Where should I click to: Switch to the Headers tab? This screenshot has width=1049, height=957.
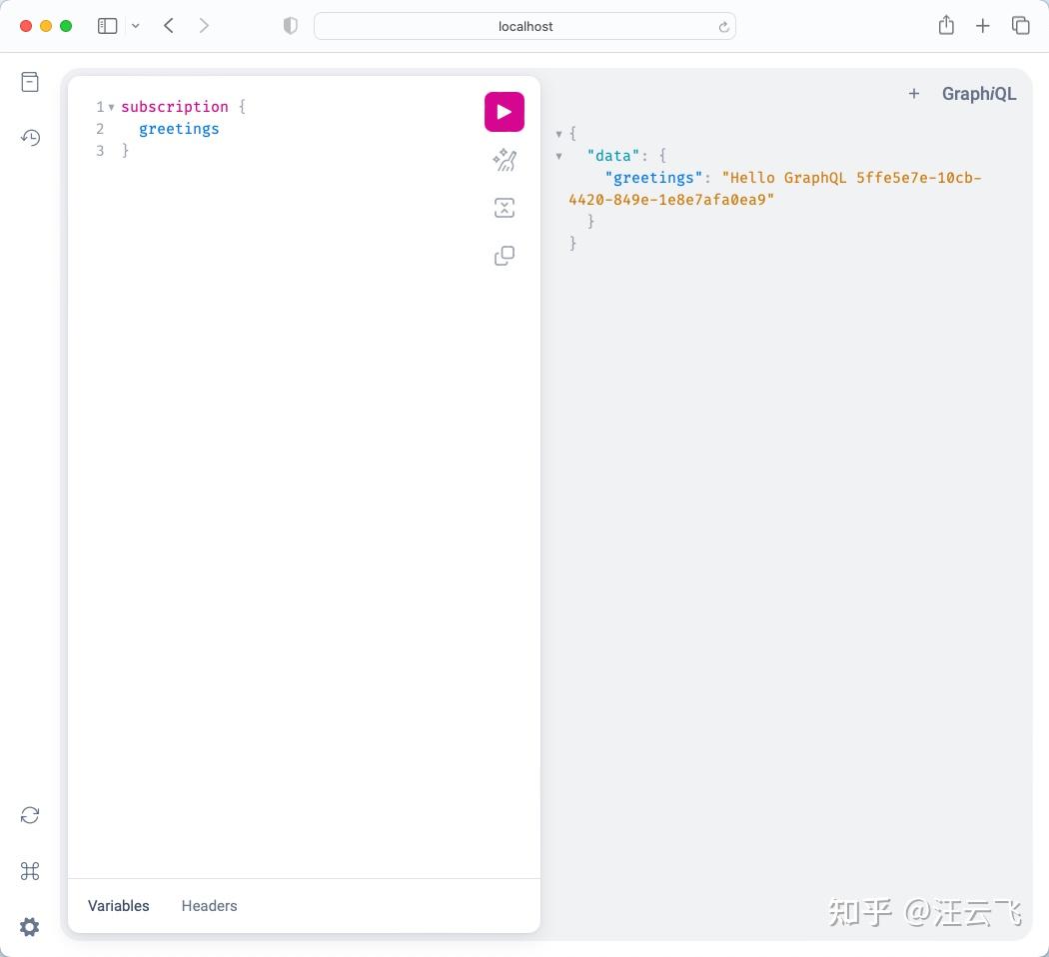click(209, 906)
